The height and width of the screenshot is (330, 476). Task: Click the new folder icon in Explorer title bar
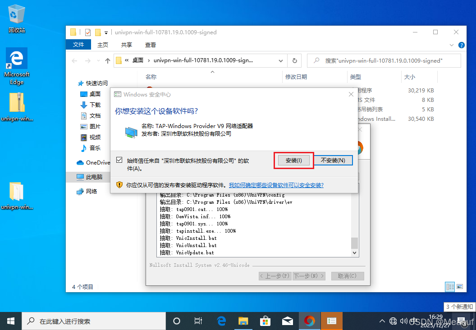click(x=98, y=32)
